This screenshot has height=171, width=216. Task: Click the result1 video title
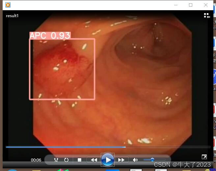pos(12,16)
